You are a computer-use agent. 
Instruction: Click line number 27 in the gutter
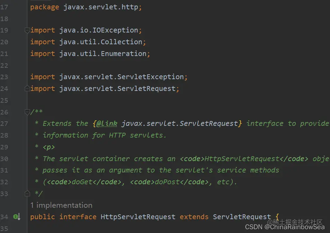(x=4, y=123)
